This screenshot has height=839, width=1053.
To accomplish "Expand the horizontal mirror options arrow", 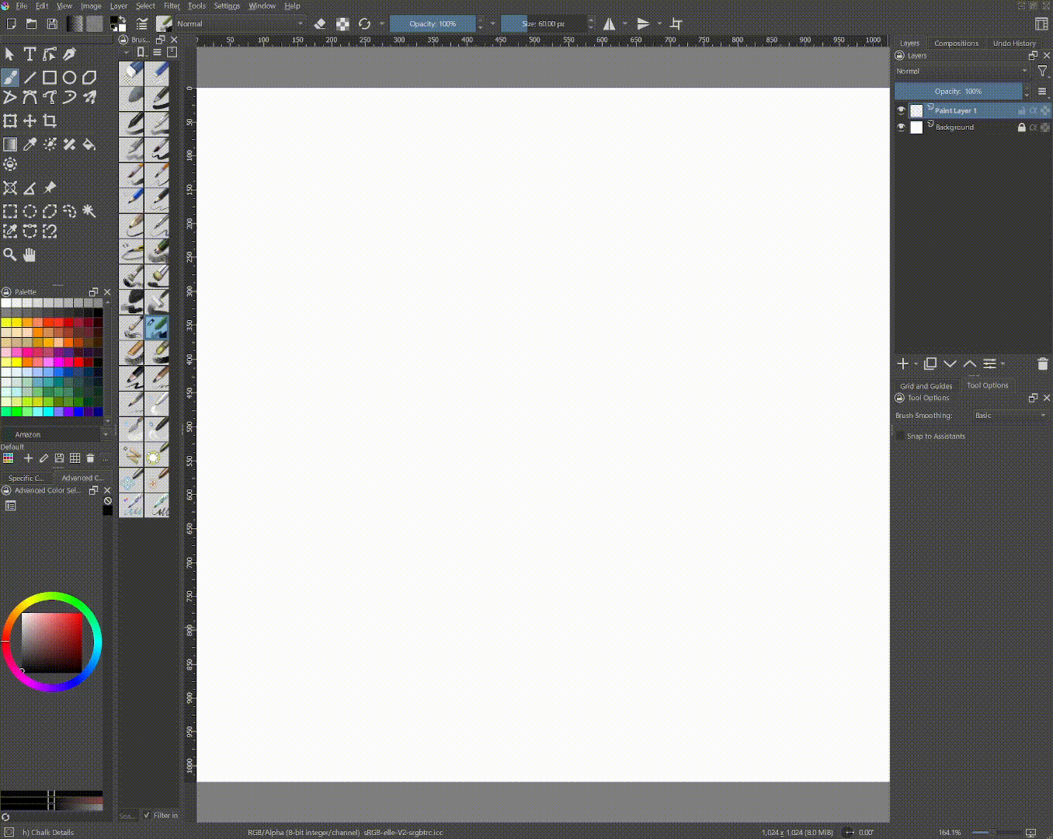I will click(625, 24).
